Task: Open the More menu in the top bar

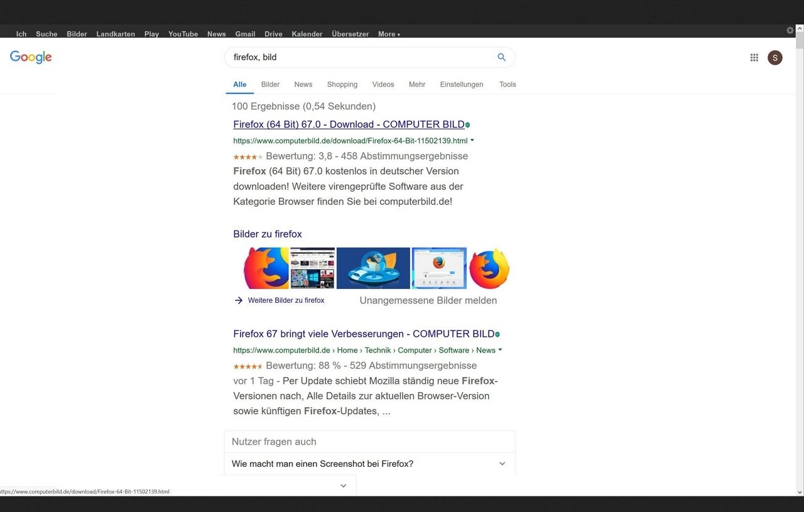Action: pyautogui.click(x=389, y=34)
